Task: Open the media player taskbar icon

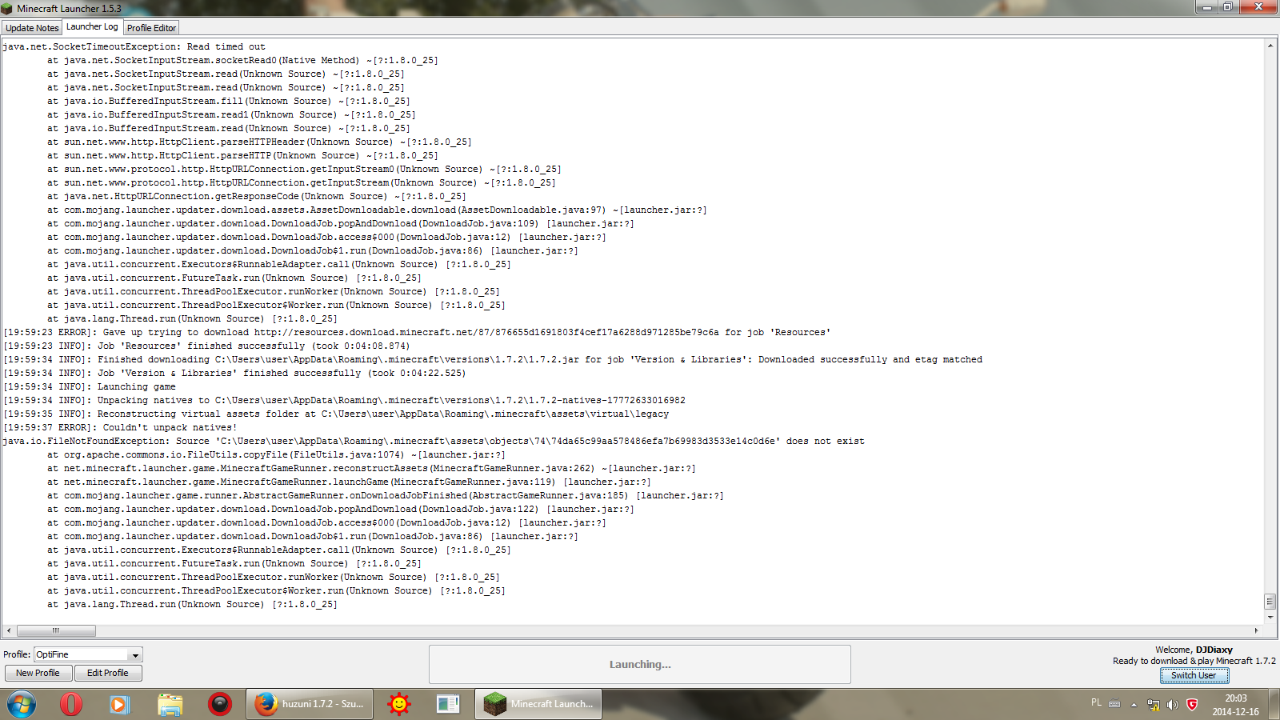Action: click(x=120, y=704)
